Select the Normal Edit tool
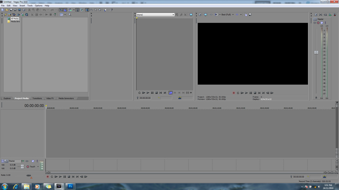This screenshot has height=190, width=339. pos(87,10)
